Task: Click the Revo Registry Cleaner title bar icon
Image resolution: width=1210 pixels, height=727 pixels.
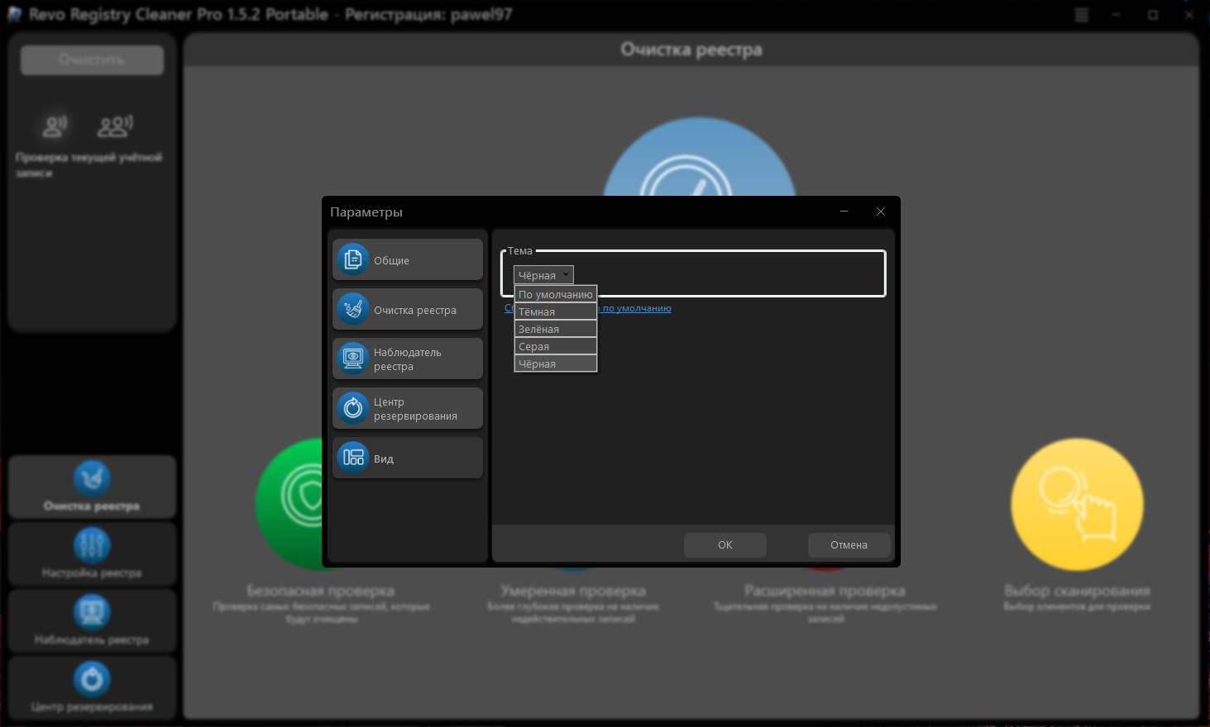Action: coord(14,15)
